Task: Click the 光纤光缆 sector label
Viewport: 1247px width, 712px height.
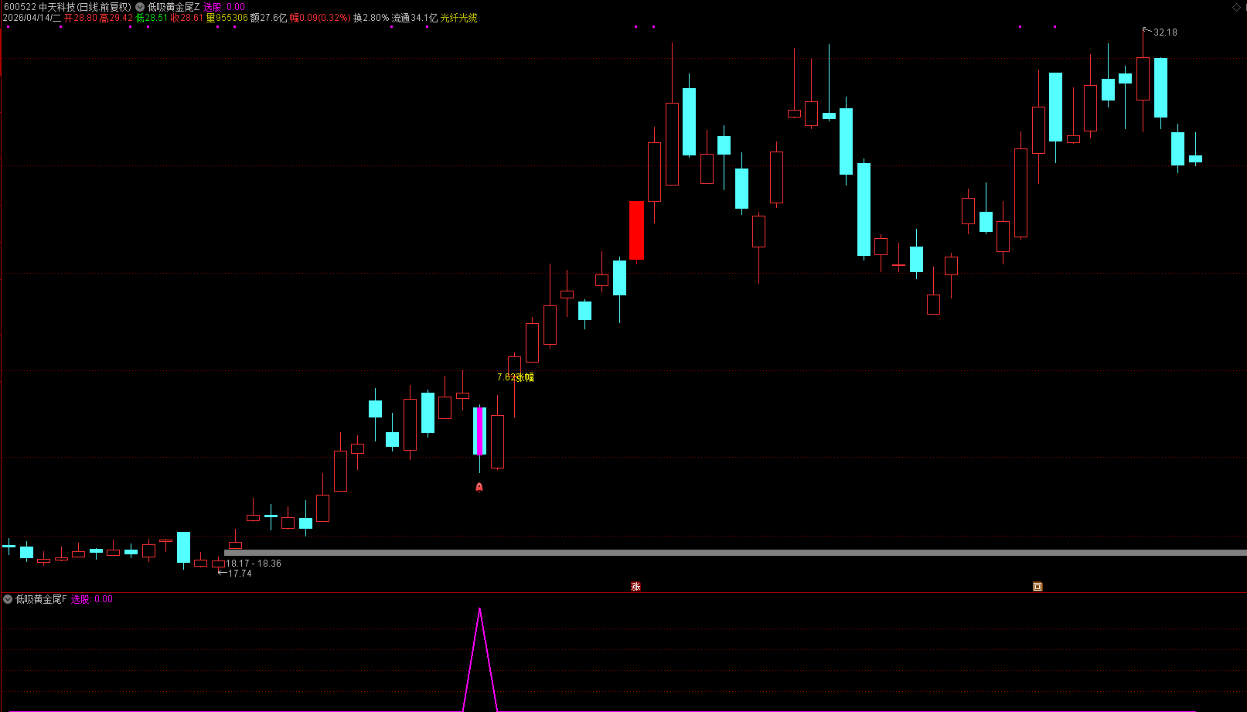Action: [459, 18]
